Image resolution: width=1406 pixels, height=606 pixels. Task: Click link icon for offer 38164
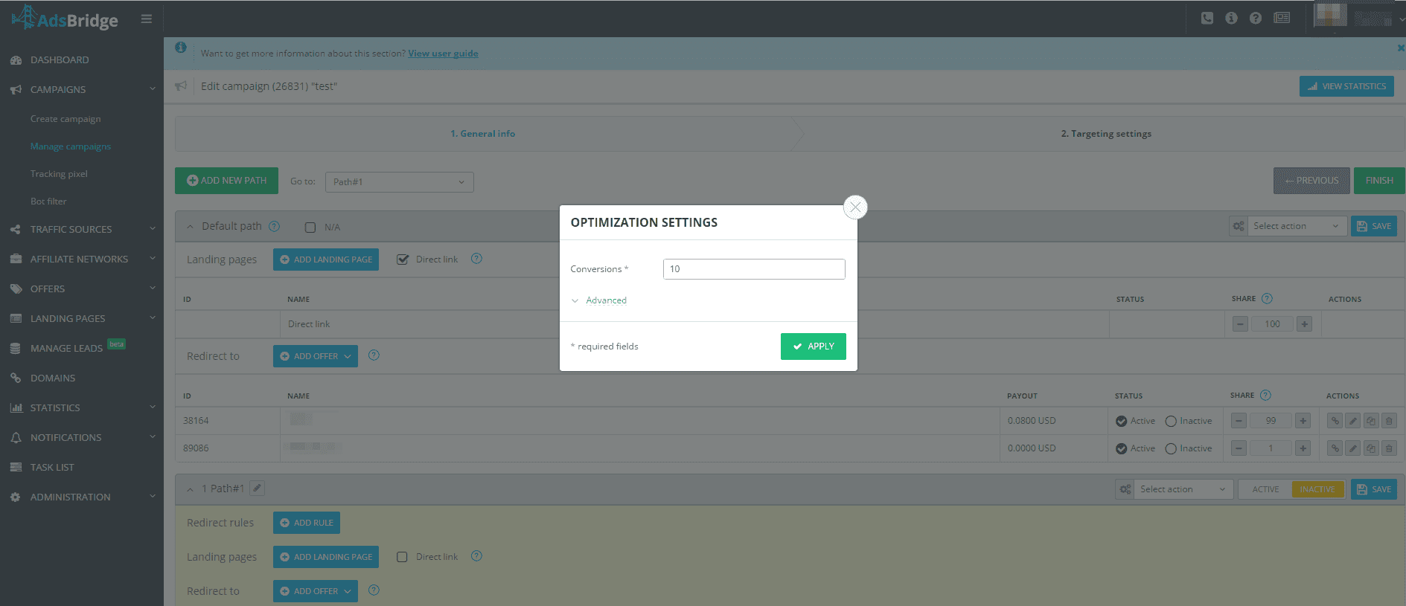tap(1335, 421)
